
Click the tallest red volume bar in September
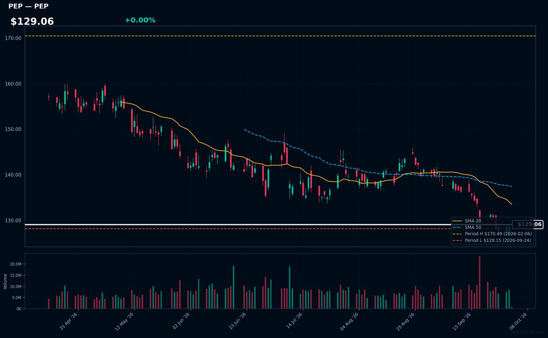tap(479, 282)
